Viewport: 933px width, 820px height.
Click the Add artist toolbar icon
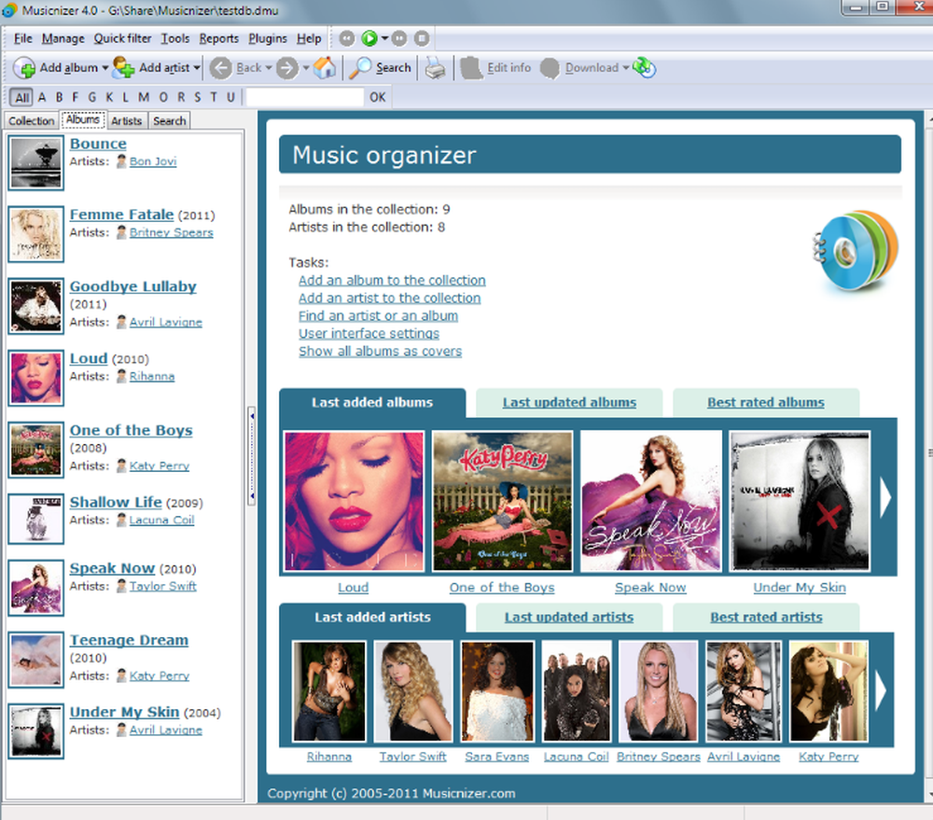[123, 68]
